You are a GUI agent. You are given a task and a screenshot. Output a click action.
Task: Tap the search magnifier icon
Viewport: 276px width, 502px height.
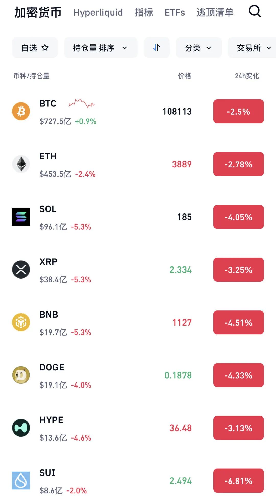(255, 12)
